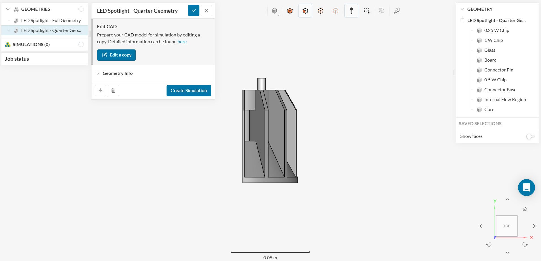
Task: Add a new simulation with the plus button
Action: click(x=81, y=44)
